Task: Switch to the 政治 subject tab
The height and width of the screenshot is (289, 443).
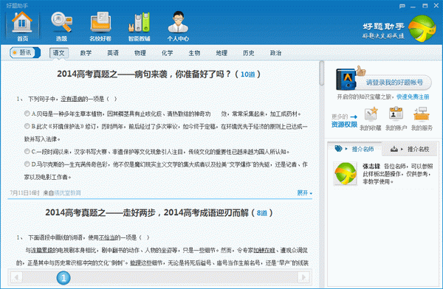Action: click(275, 53)
